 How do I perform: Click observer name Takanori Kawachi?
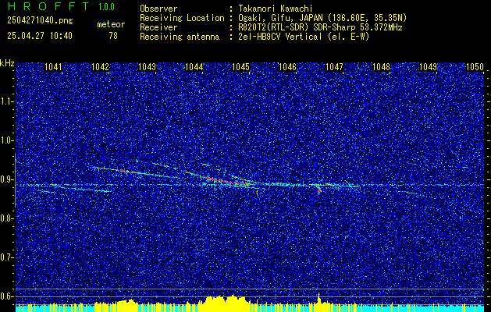[275, 9]
